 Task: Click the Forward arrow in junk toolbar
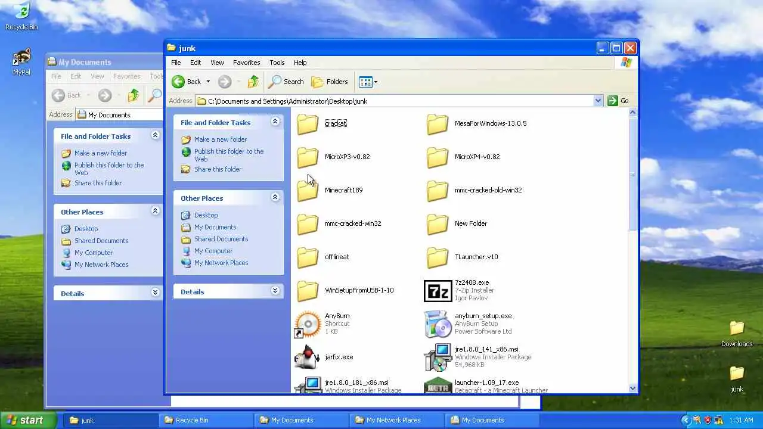(224, 82)
